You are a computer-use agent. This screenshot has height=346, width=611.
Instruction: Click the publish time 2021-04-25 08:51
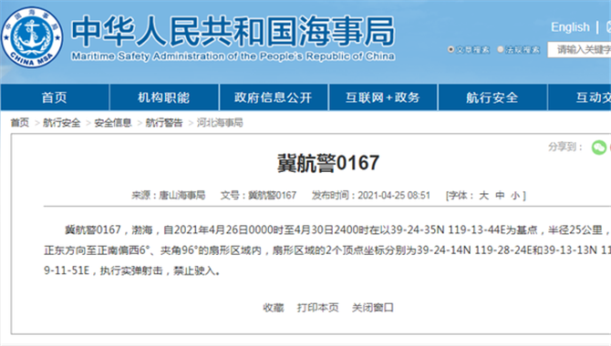tap(394, 196)
